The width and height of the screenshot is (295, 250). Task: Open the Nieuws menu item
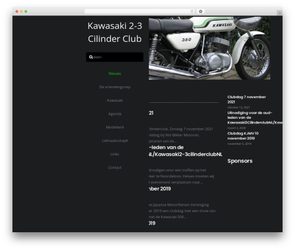114,73
